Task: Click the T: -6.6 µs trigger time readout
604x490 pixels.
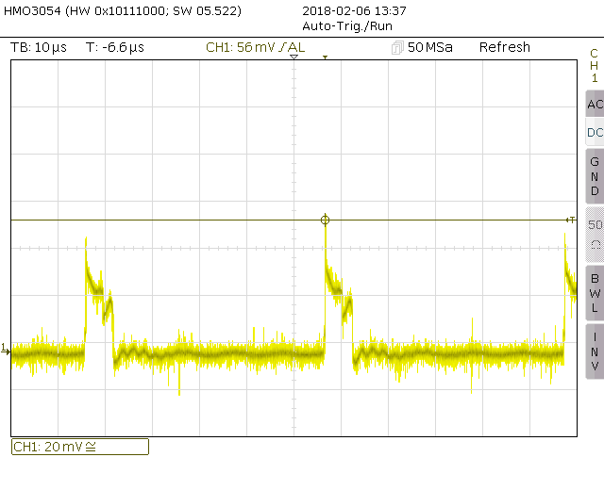Action: coord(115,47)
